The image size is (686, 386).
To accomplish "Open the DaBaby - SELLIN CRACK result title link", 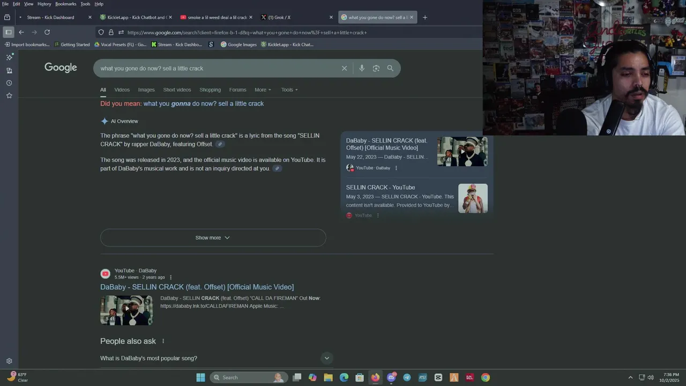I will click(197, 287).
